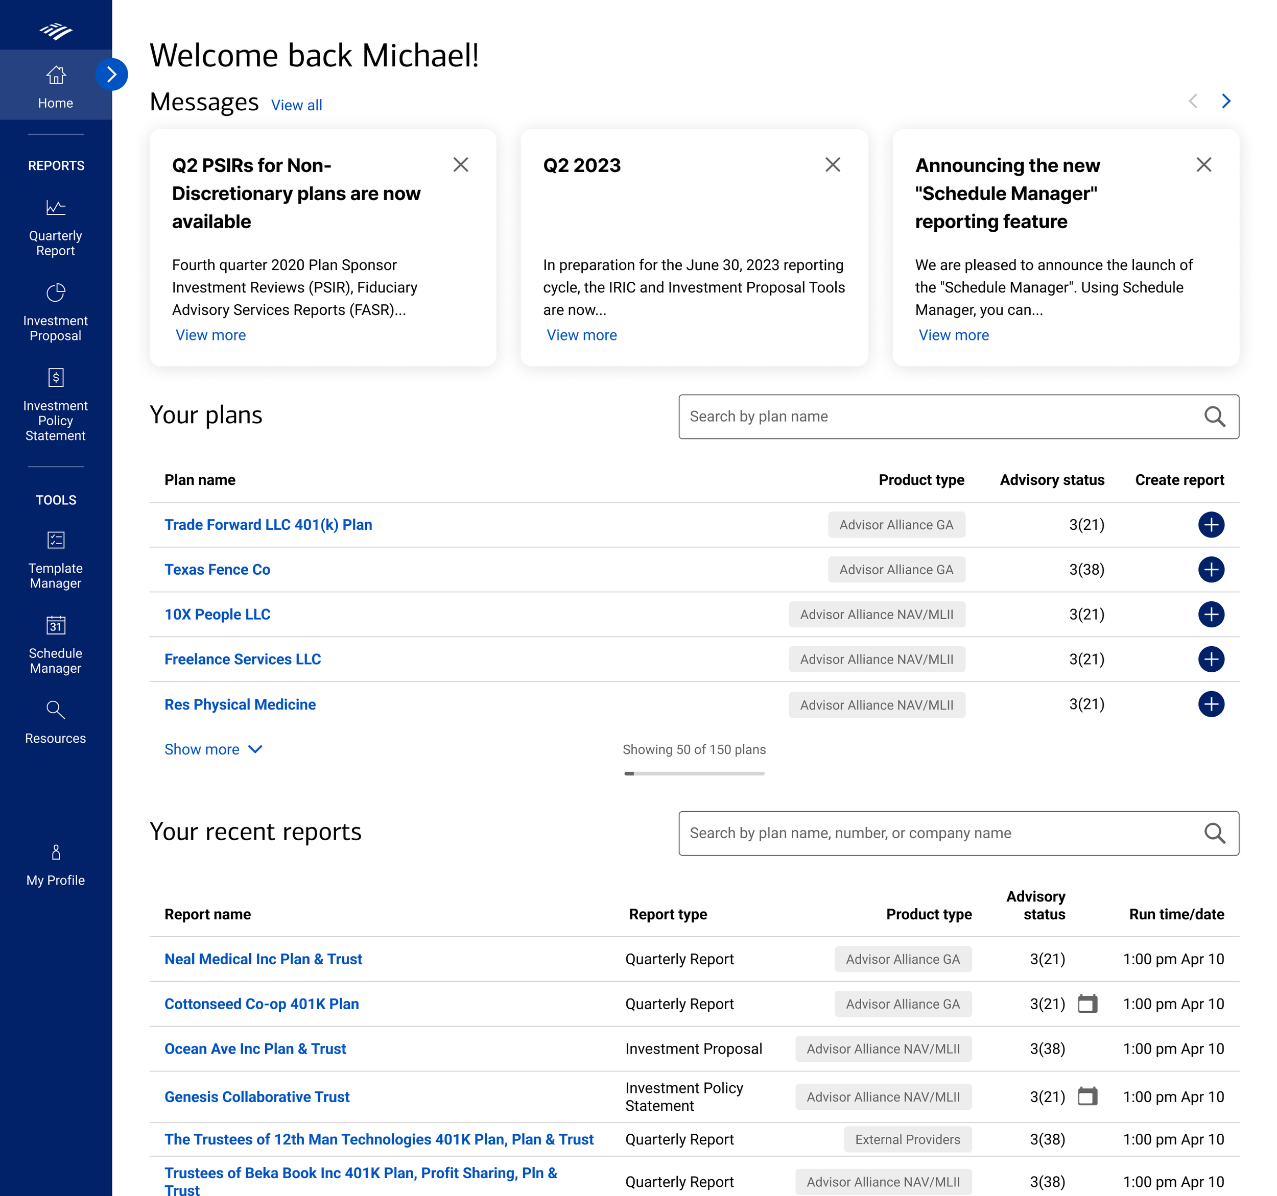1277x1196 pixels.
Task: Click the plans loaded progress bar
Action: click(x=694, y=773)
